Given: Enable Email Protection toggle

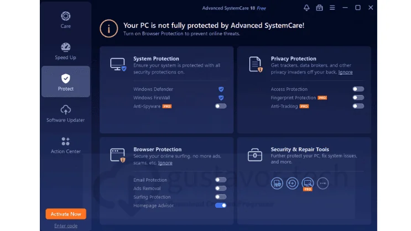Looking at the screenshot, I should coord(221,180).
